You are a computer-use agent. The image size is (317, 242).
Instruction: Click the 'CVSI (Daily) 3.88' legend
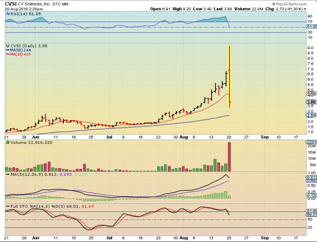pos(29,46)
